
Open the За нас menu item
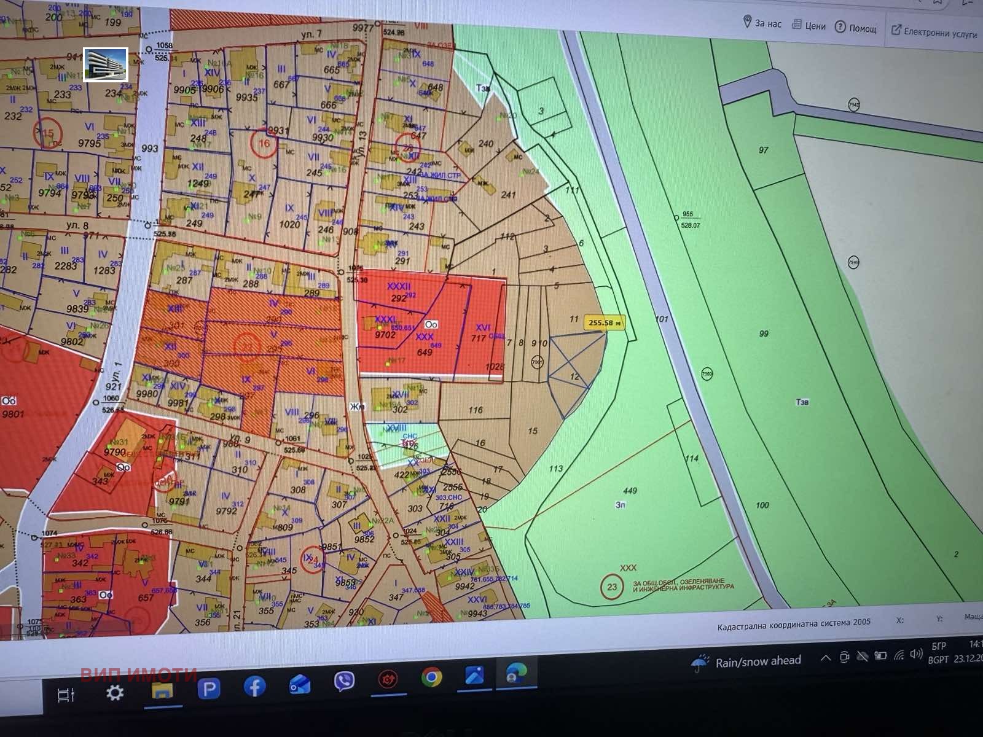768,25
